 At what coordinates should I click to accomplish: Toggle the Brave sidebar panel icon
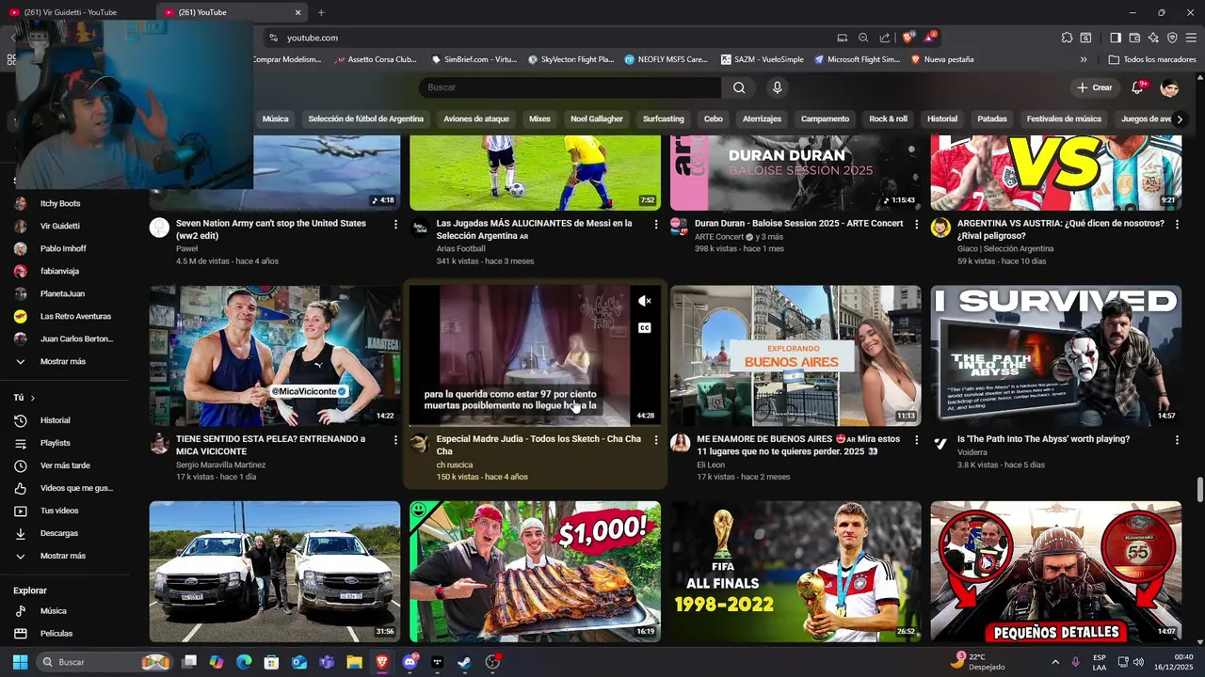pos(1116,38)
